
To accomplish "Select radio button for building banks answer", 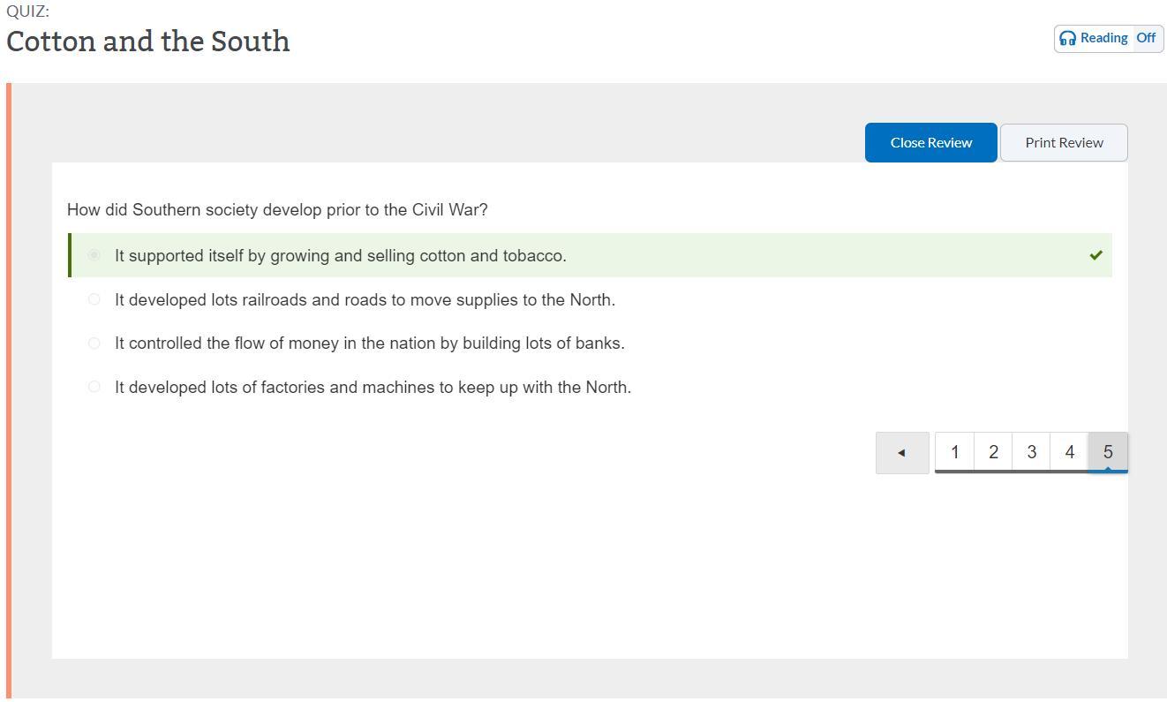I will click(x=94, y=343).
